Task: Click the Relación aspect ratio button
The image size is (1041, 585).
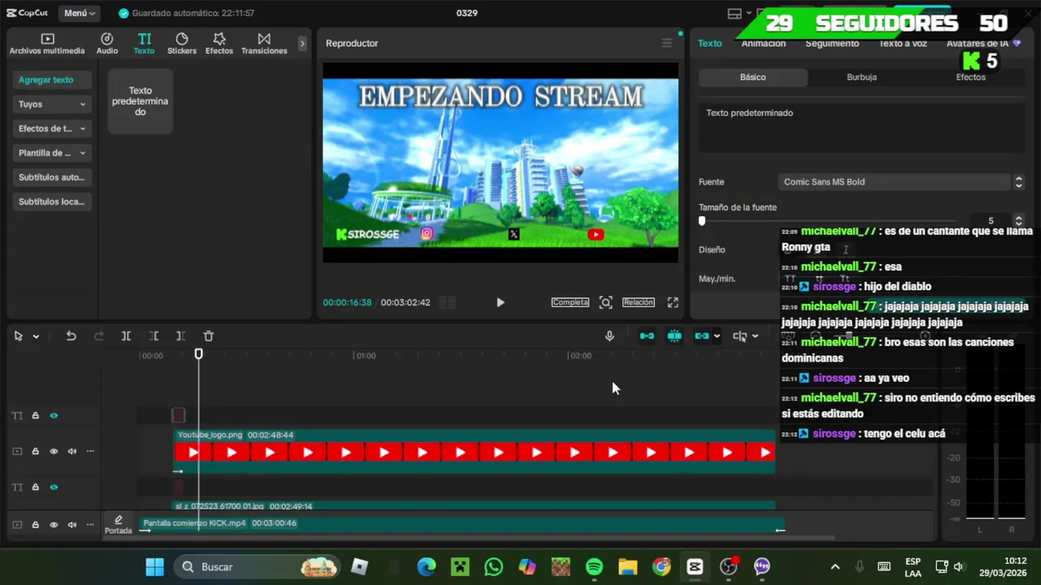Action: [638, 302]
